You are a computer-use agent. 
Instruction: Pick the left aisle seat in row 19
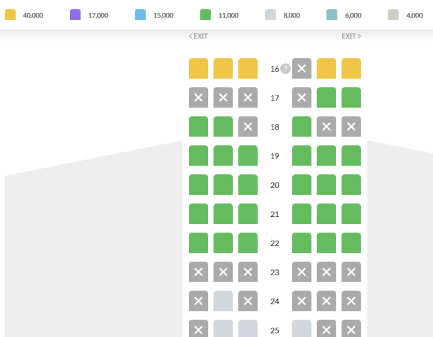point(248,156)
